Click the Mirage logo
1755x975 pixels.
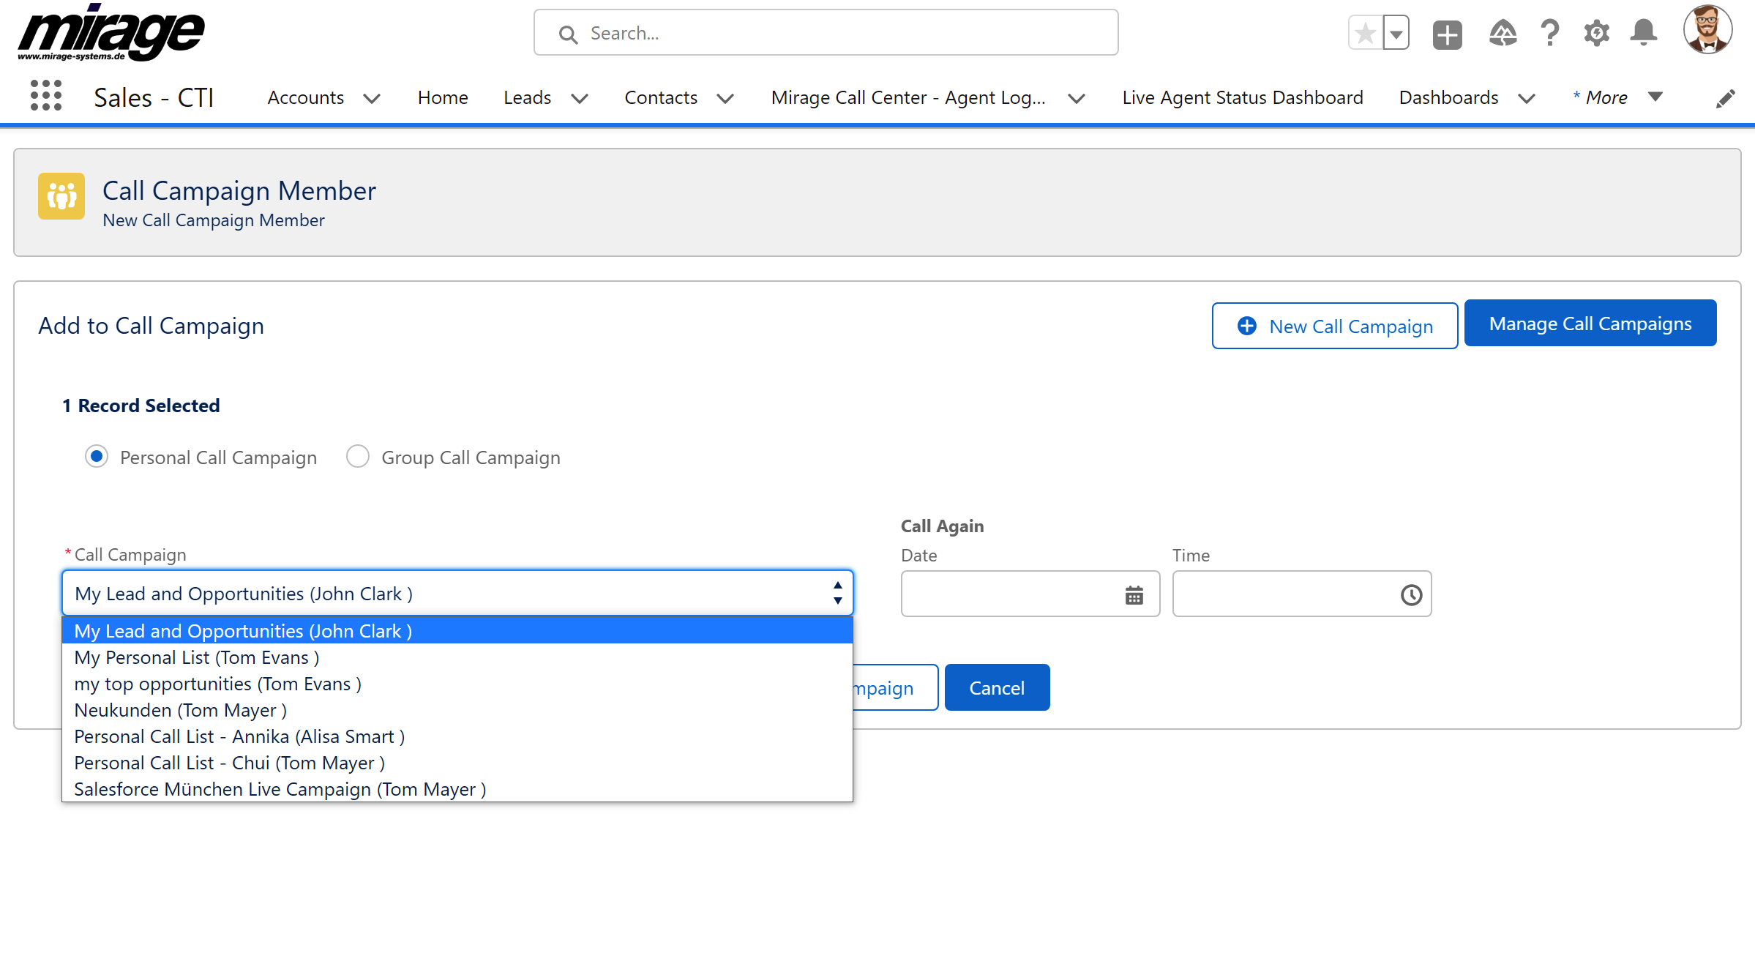[x=111, y=33]
